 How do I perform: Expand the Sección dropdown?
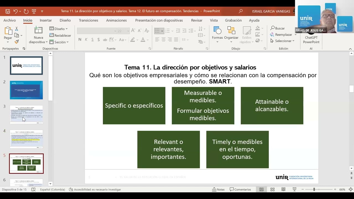pyautogui.click(x=59, y=42)
